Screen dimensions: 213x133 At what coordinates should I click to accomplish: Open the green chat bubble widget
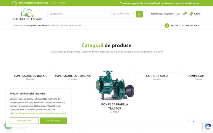point(8,126)
